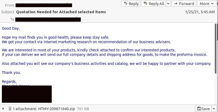Click the paperclip attachment icon
Viewport: 218px width, 112px height.
click(10, 109)
